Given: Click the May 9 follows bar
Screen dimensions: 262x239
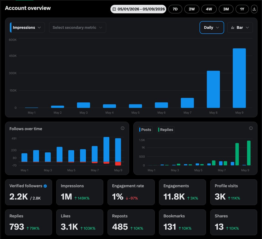Looking at the screenshot, I should 118,150.
